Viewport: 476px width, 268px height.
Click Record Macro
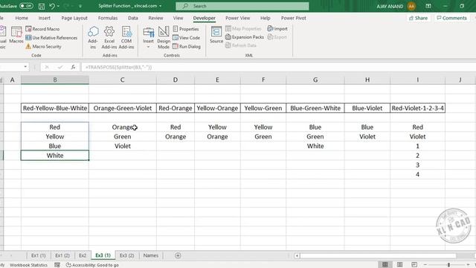pos(42,29)
